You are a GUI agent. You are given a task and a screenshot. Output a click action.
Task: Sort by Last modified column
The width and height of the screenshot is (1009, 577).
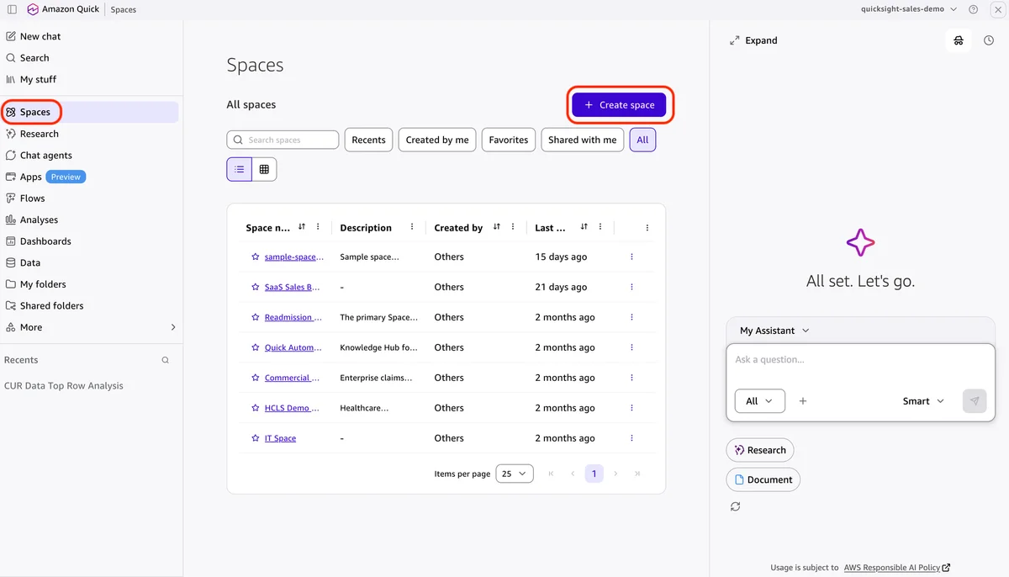[x=584, y=227]
